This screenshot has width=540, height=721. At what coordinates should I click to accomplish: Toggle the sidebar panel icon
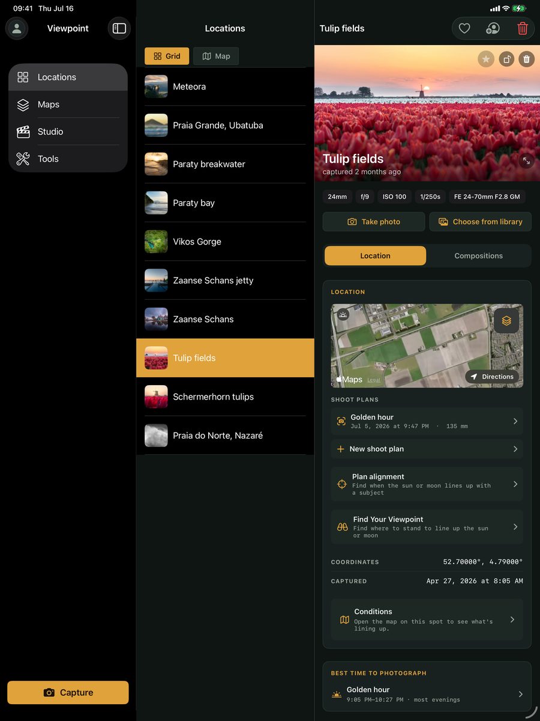click(119, 28)
